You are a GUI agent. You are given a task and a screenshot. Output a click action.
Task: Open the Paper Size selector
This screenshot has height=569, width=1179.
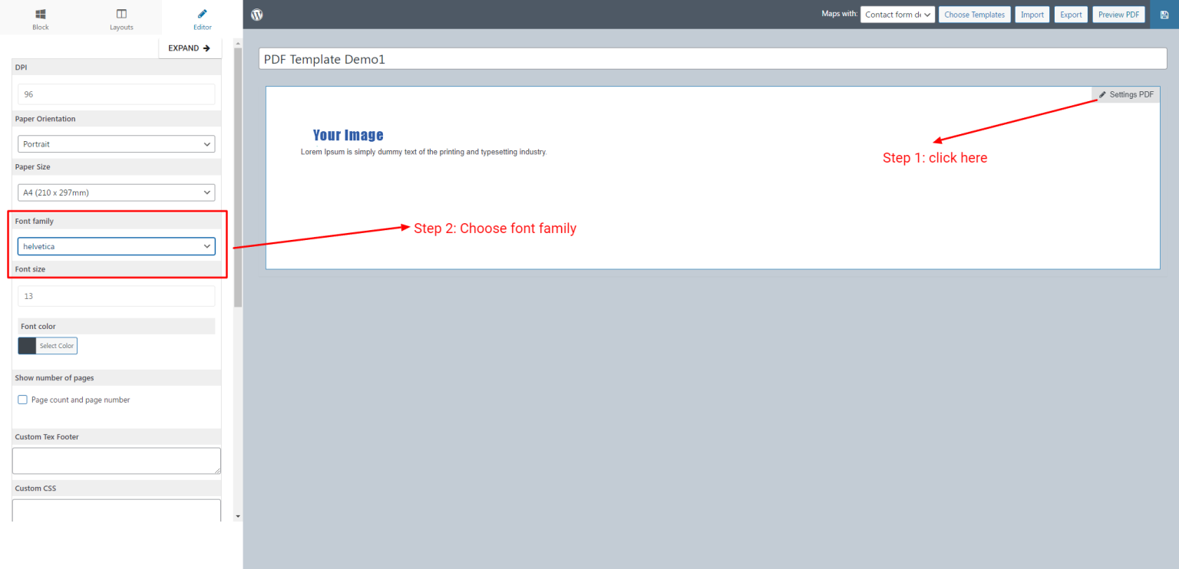click(116, 192)
